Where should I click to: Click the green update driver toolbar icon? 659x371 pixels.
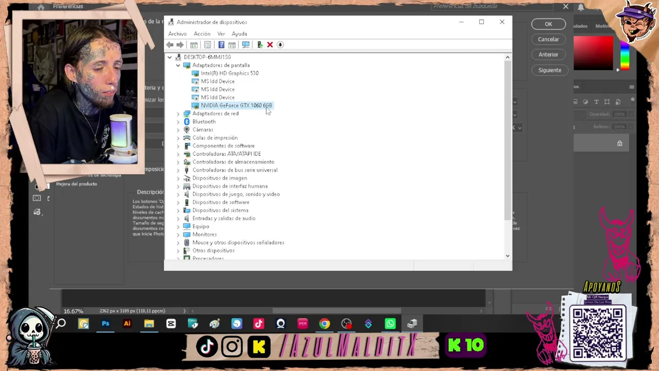click(x=260, y=45)
